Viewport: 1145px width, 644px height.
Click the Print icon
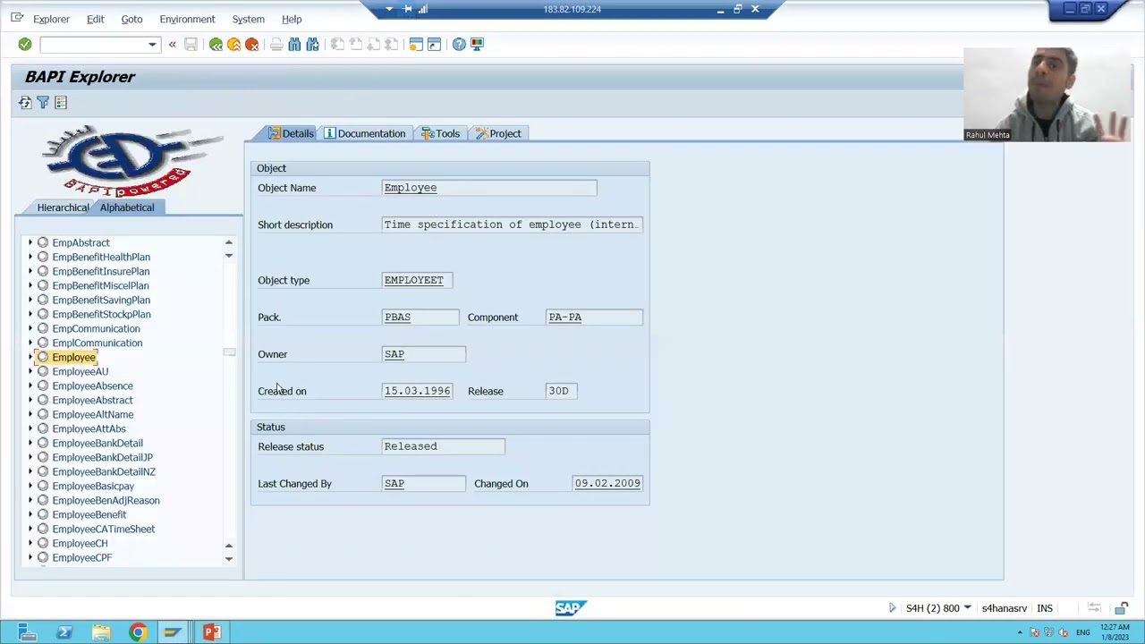(x=276, y=44)
